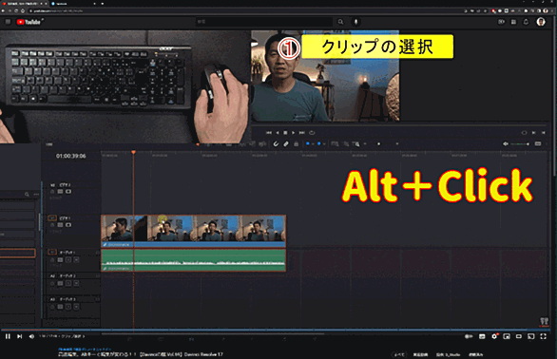Viewport: 557px width, 359px height.
Task: Toggle auto select on track V2
Action: [61, 192]
